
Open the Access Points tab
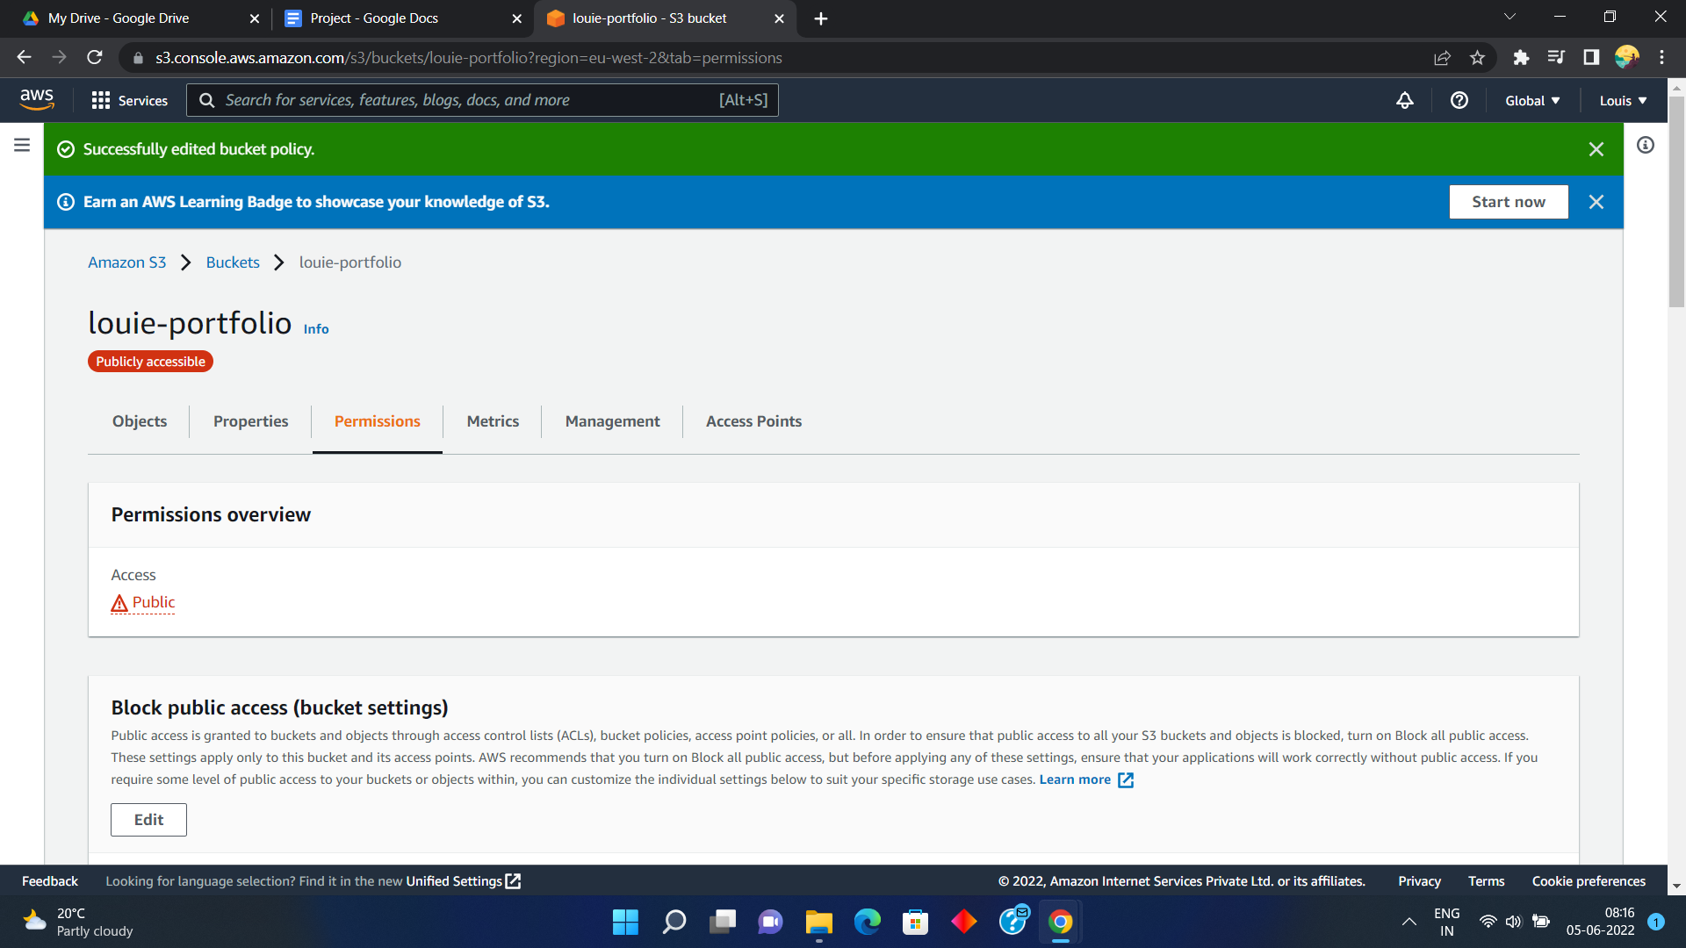pos(753,421)
